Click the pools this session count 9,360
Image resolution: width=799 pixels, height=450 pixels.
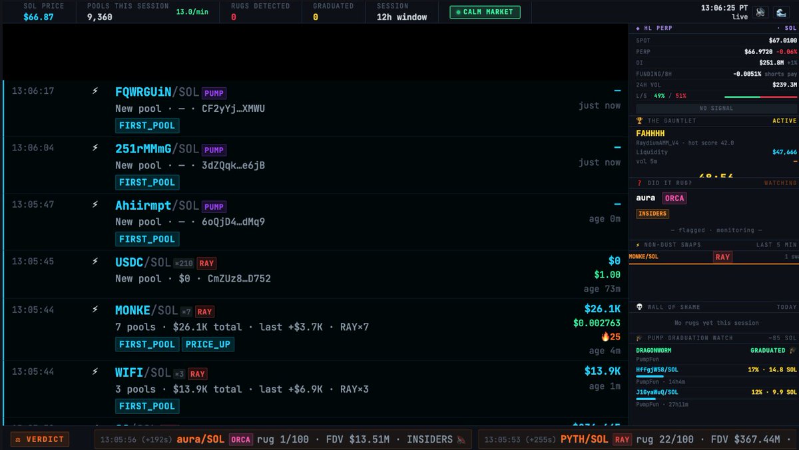click(x=100, y=17)
